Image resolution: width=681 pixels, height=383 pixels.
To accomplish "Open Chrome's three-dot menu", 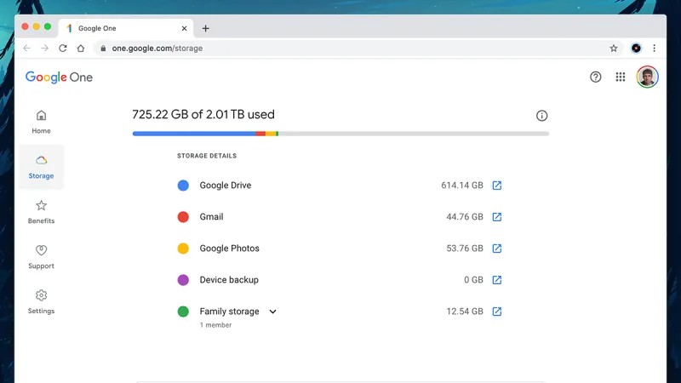I will [654, 49].
